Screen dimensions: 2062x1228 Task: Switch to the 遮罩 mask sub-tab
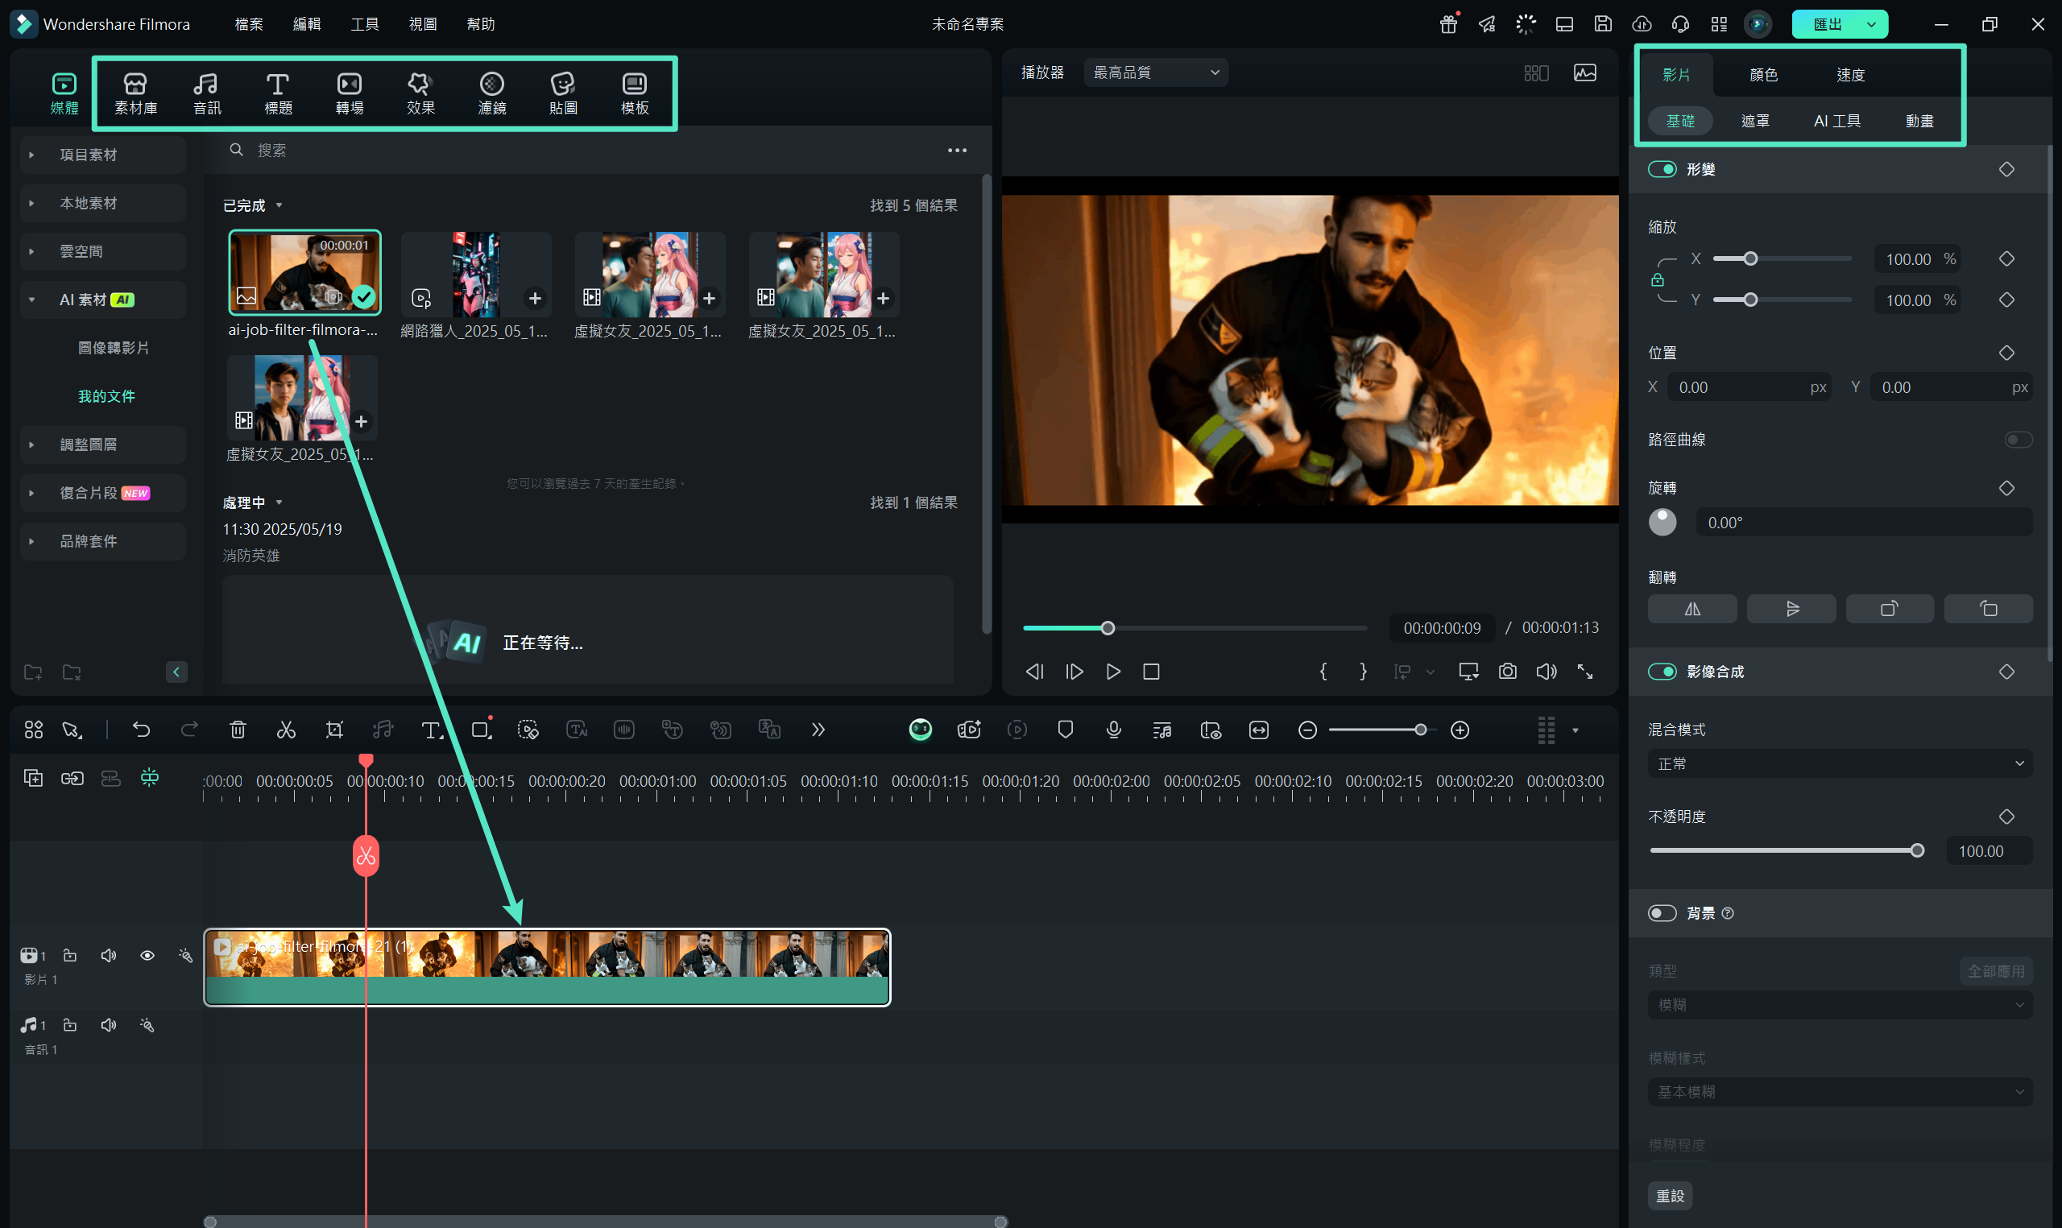click(1755, 121)
